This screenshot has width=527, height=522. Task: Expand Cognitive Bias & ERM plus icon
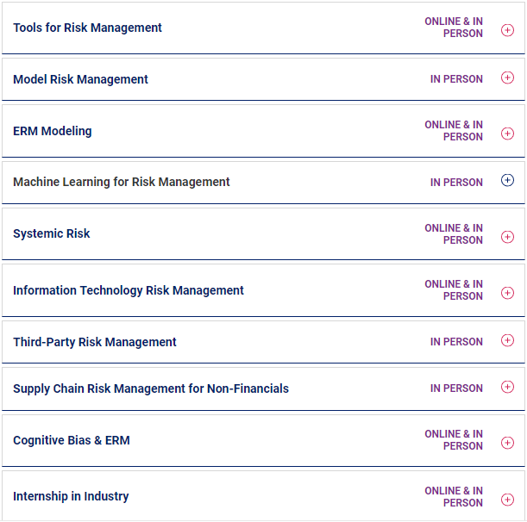pos(507,443)
